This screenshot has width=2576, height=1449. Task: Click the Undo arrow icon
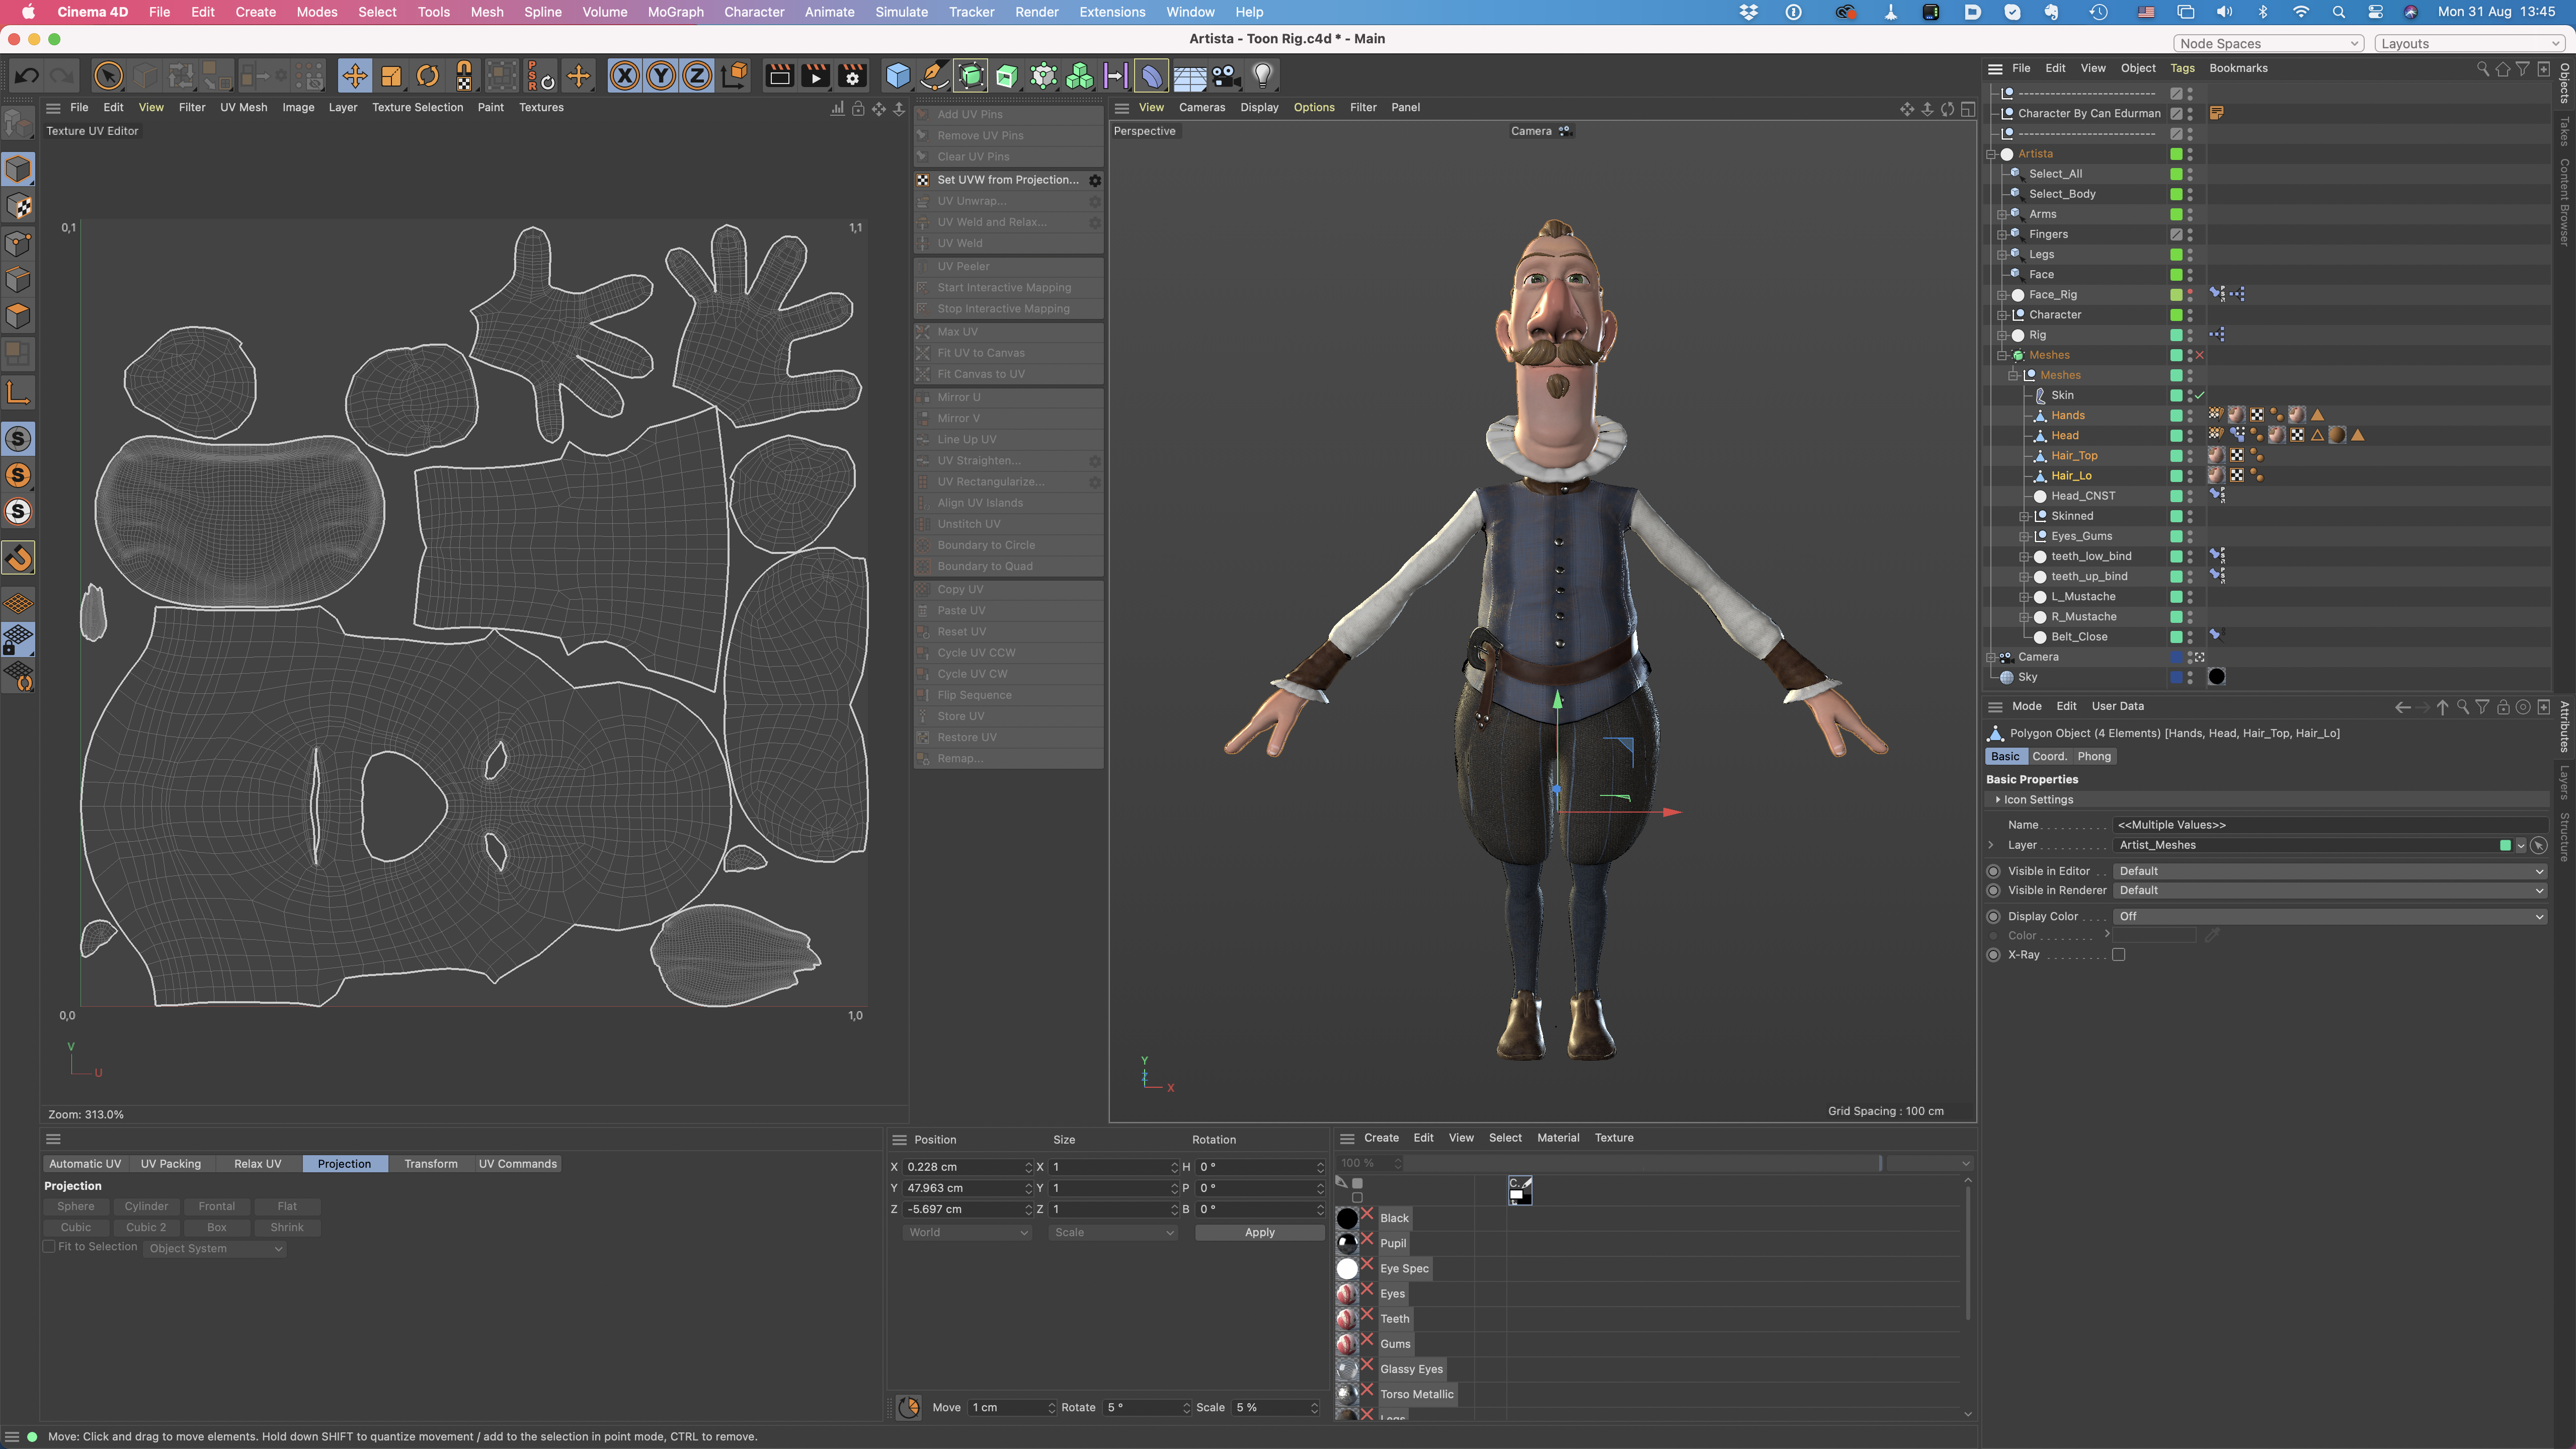pos(27,76)
